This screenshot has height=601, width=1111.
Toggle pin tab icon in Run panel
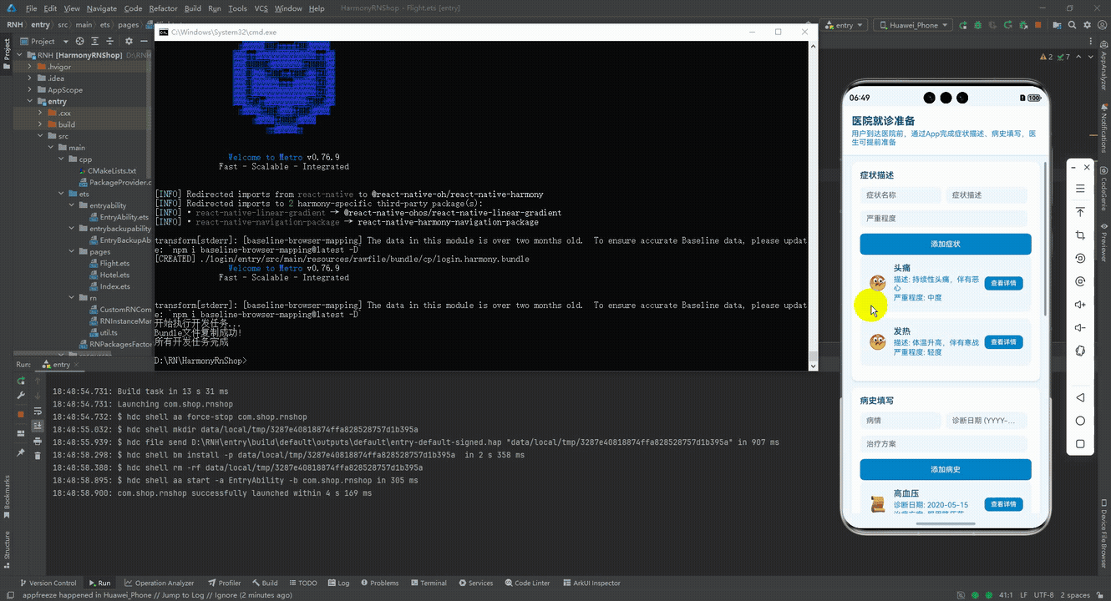pos(21,452)
